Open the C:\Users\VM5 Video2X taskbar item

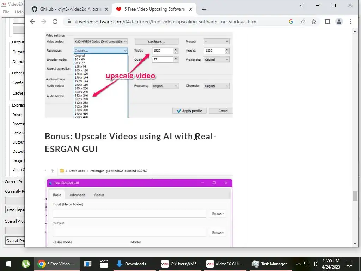tap(180, 264)
